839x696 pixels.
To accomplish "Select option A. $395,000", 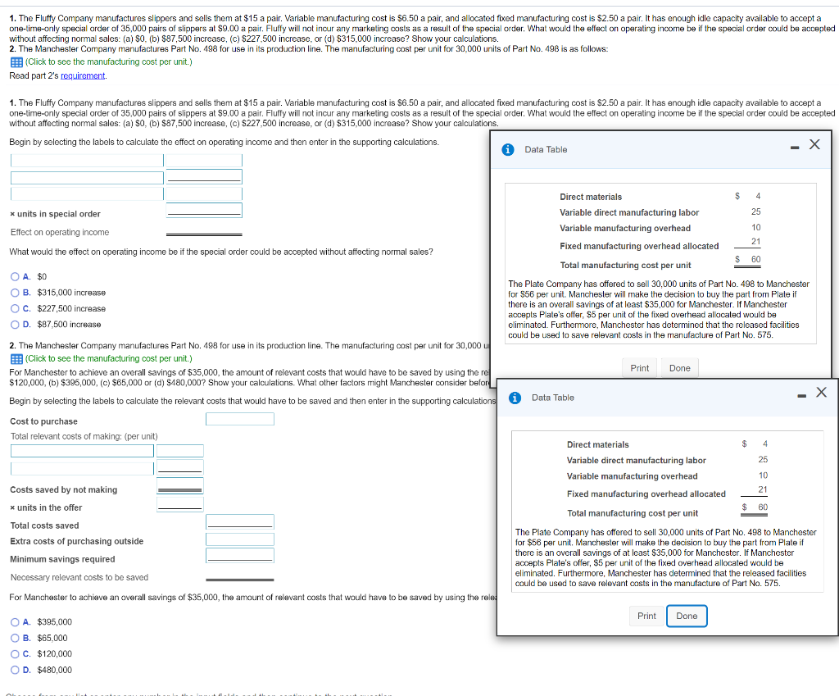I will coord(15,622).
